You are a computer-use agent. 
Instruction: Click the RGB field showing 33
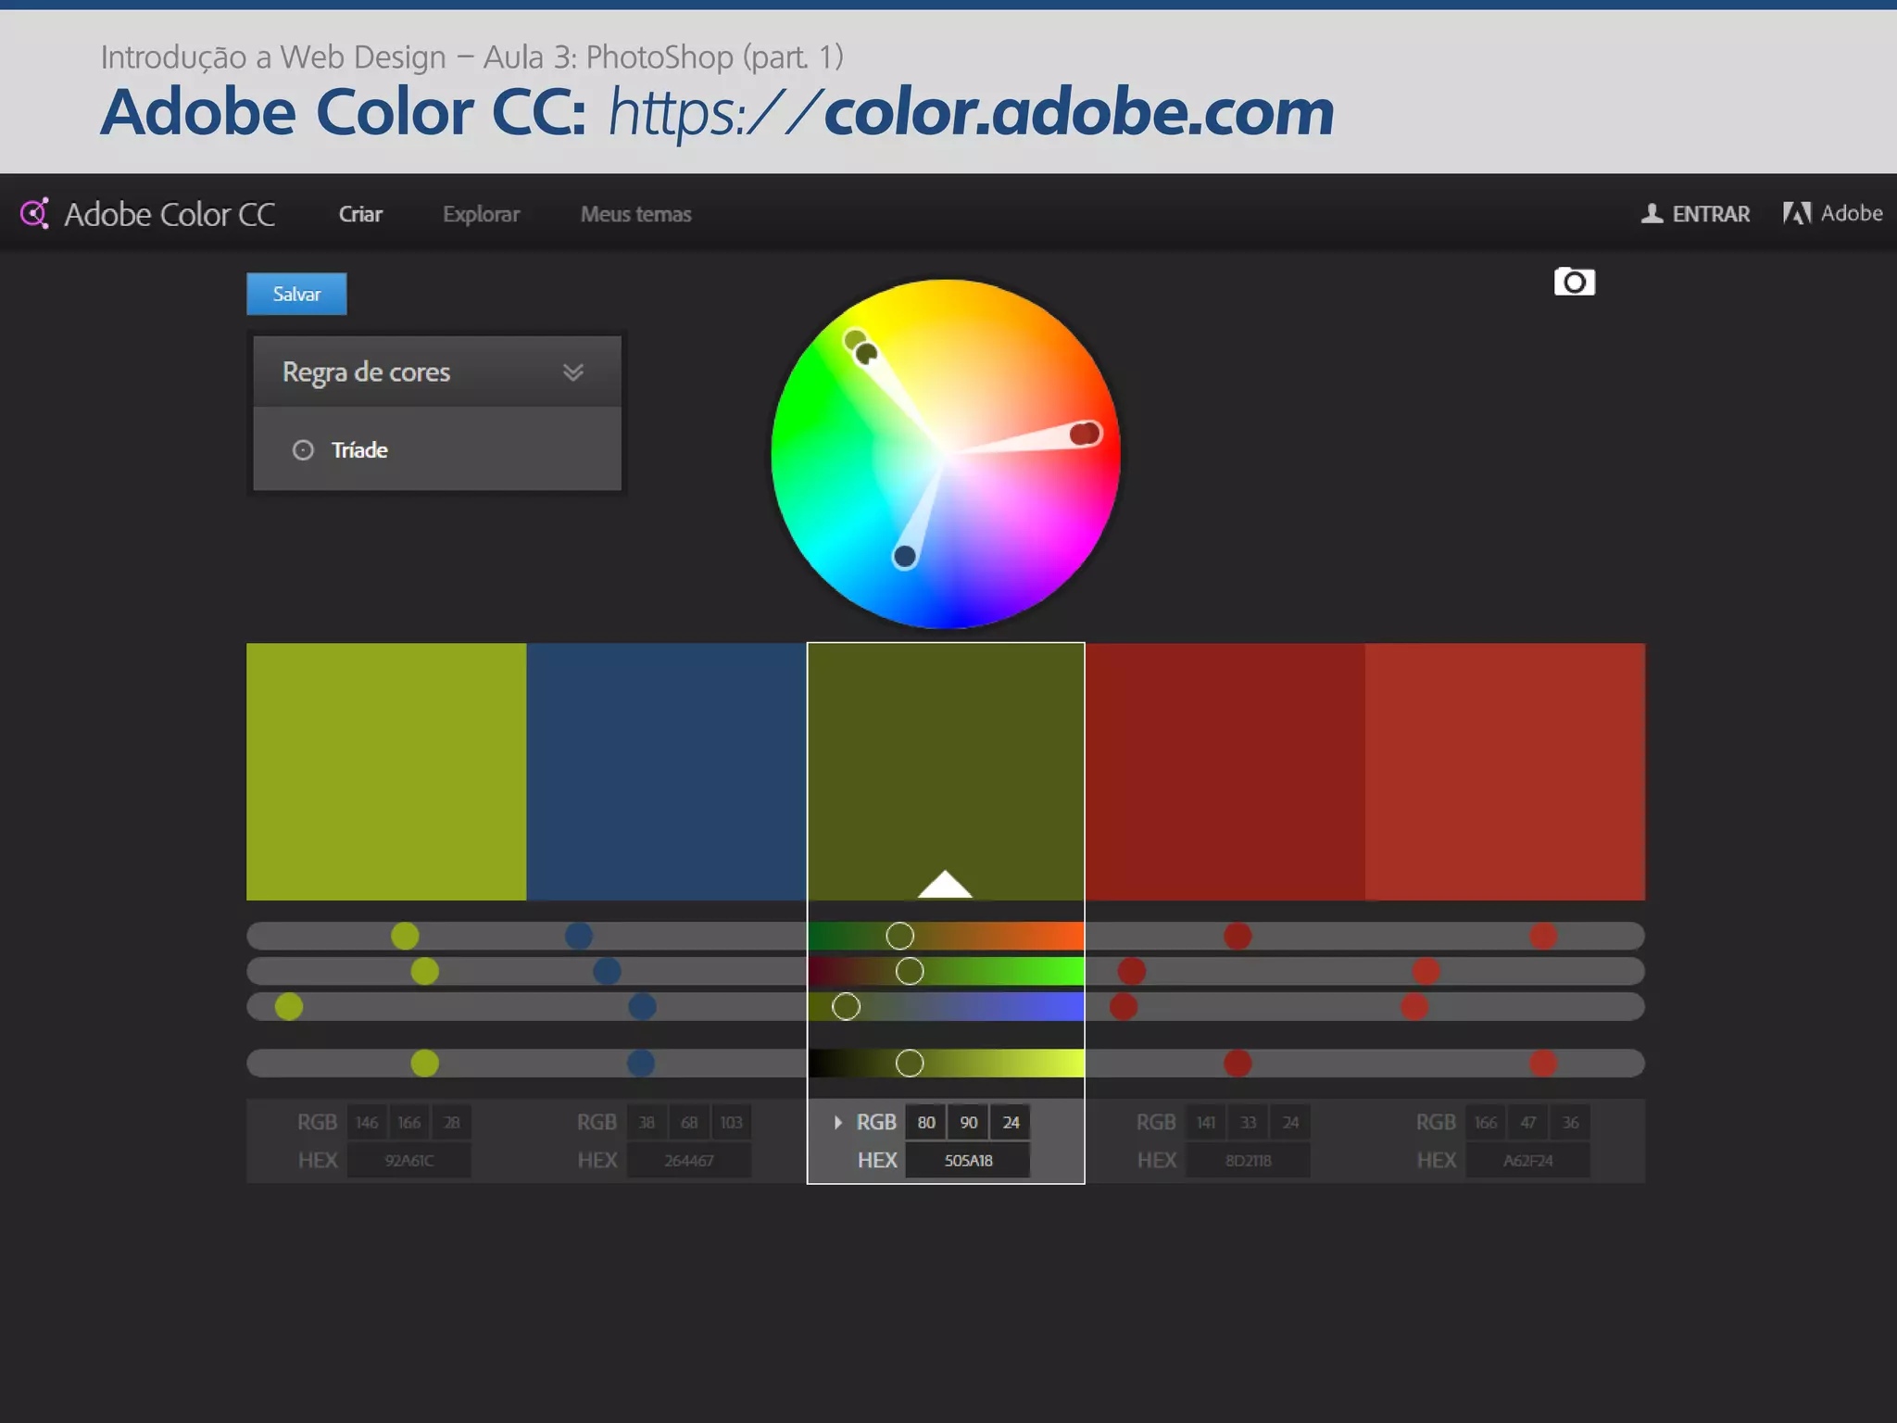click(x=1249, y=1122)
